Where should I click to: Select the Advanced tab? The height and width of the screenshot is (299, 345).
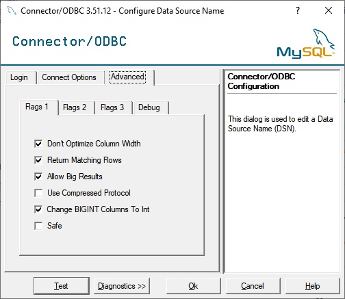pyautogui.click(x=129, y=77)
